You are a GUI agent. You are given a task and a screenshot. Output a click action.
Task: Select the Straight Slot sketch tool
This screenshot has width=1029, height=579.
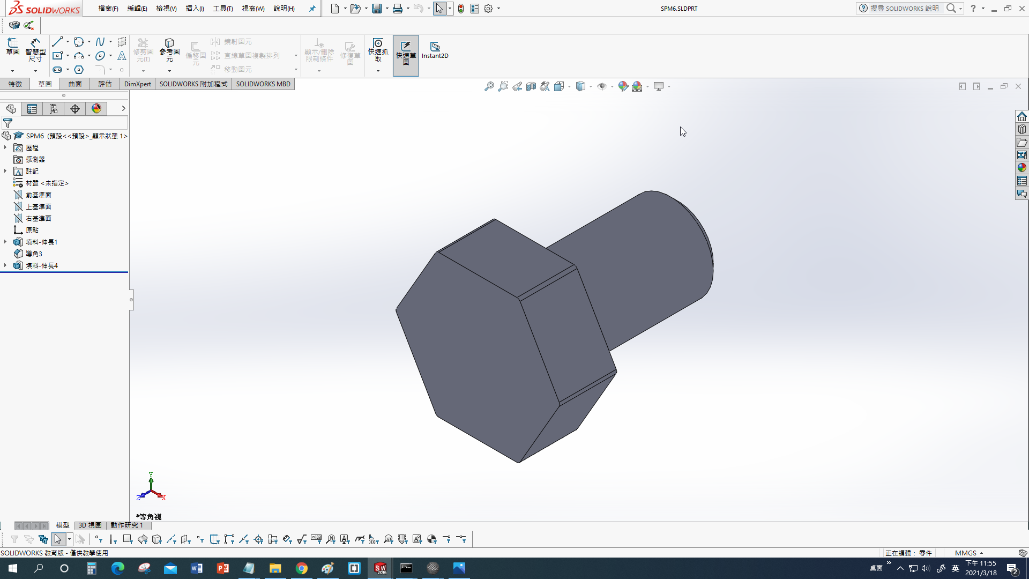point(57,70)
